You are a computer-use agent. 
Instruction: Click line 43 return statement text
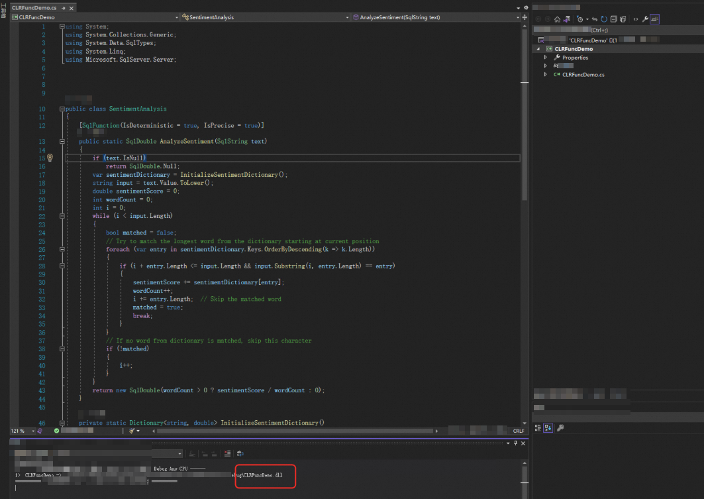point(209,390)
